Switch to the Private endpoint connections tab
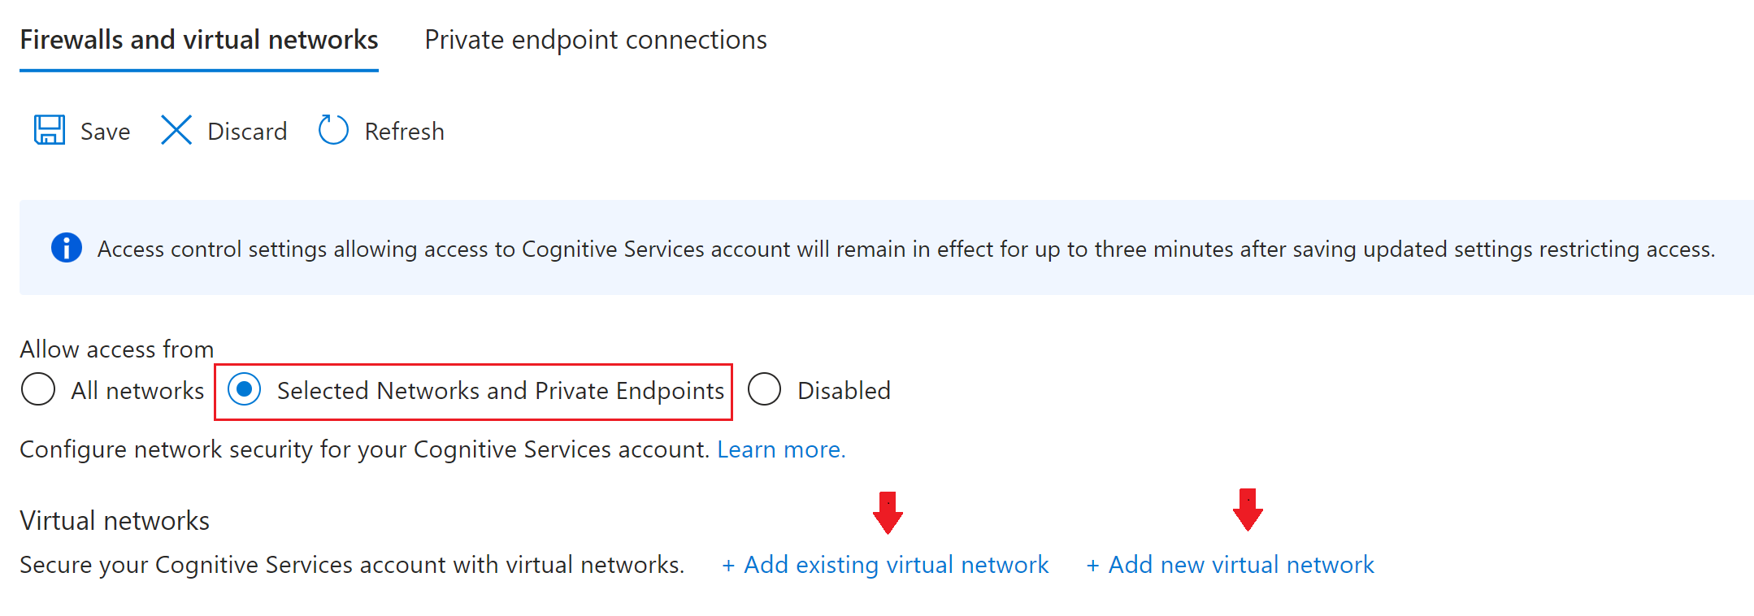This screenshot has height=616, width=1754. pos(595,39)
